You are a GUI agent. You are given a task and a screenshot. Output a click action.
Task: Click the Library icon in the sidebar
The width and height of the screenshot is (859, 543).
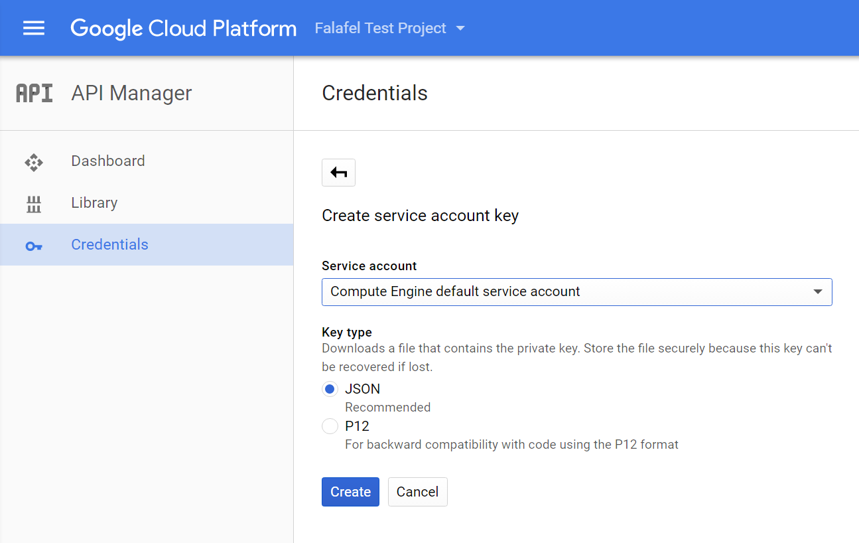click(x=33, y=202)
